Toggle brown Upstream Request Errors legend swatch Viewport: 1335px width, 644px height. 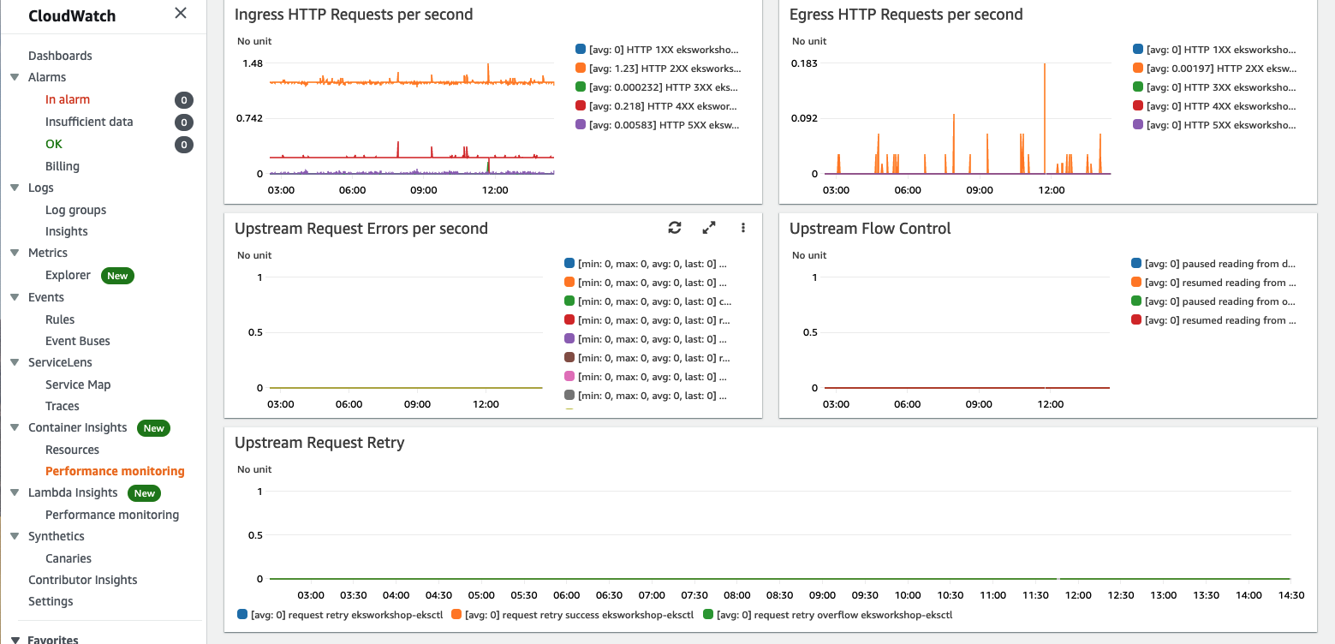569,358
